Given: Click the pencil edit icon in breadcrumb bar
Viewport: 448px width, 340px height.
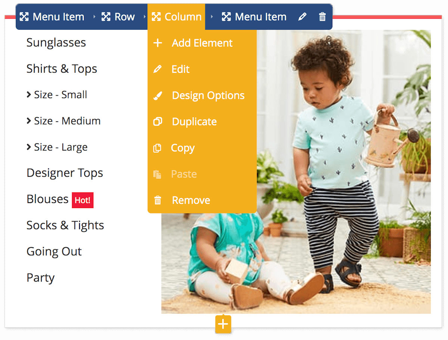Looking at the screenshot, I should 302,17.
